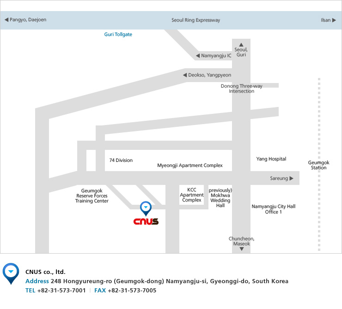
Task: Click the blue FAX label
Action: tap(100, 290)
